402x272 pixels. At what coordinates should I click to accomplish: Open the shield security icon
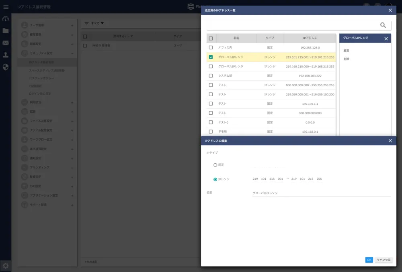click(6, 67)
